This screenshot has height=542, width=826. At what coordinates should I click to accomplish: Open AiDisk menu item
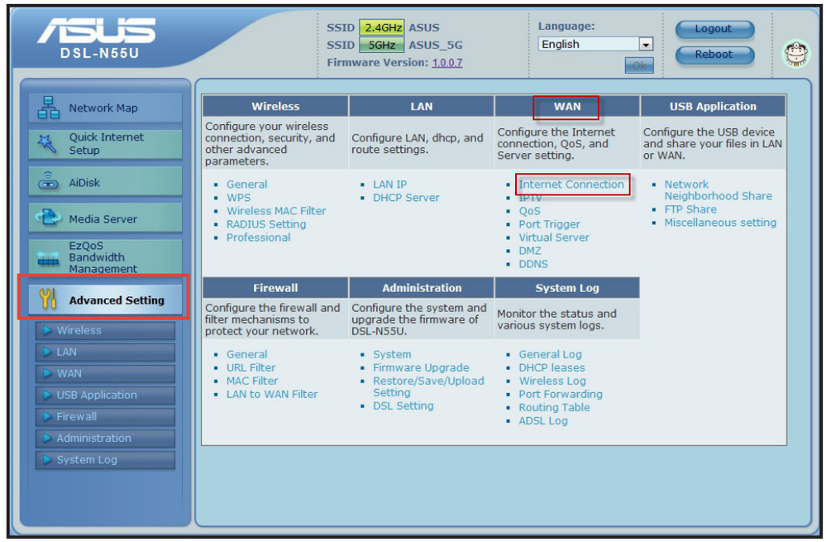(105, 181)
